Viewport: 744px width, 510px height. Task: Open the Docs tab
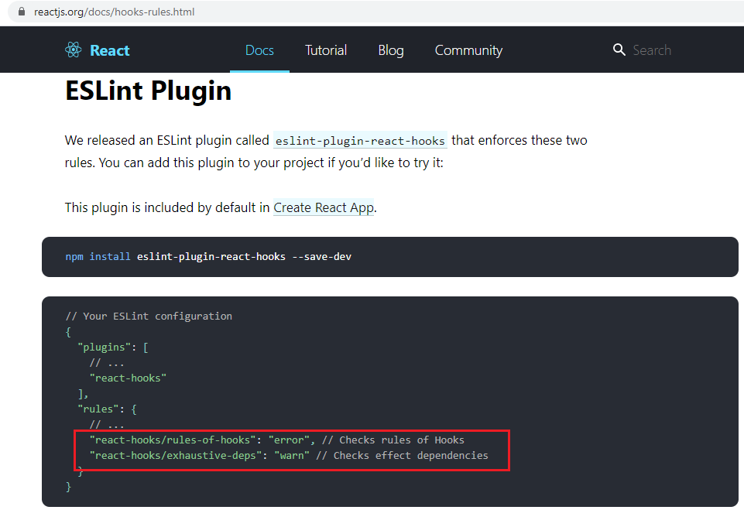(259, 50)
